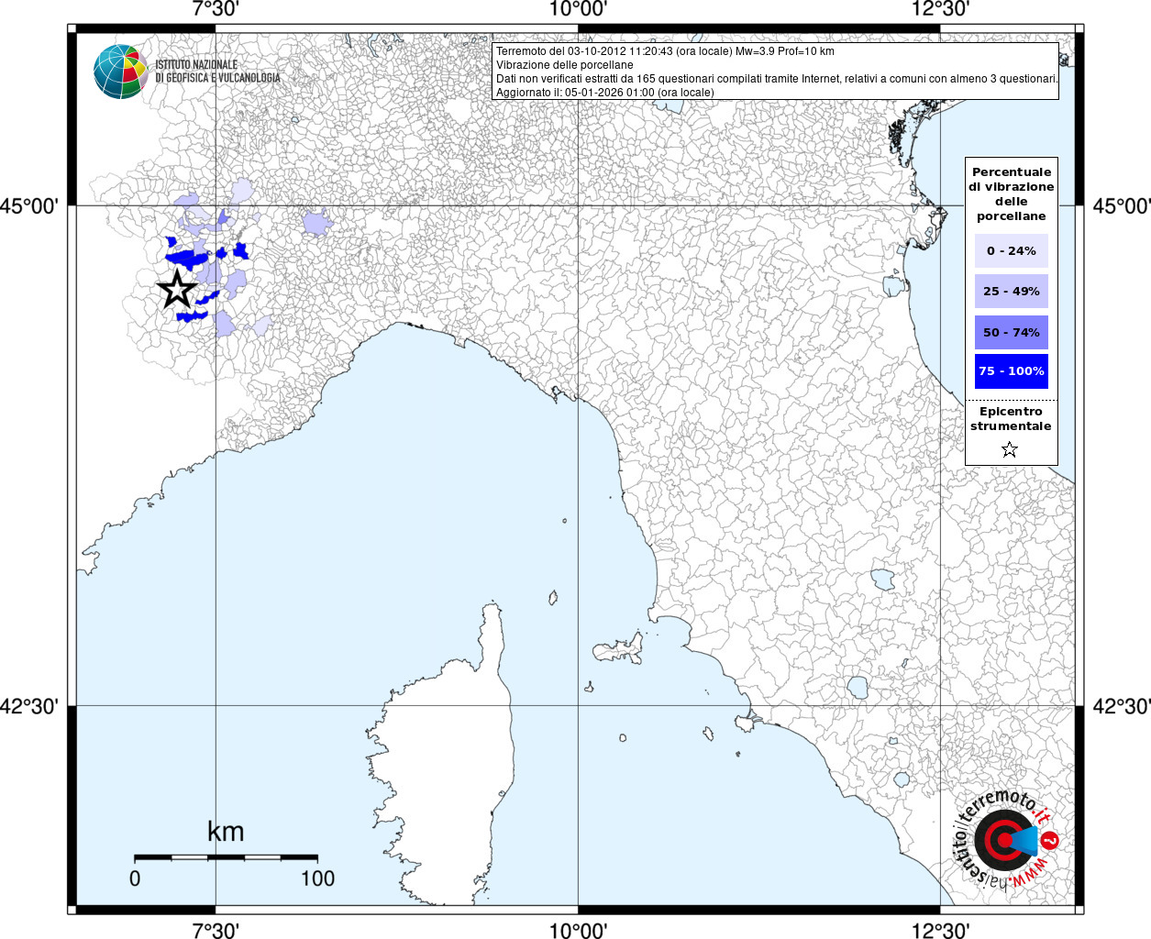This screenshot has height=939, width=1151.
Task: Click top axis label 10°00'
Action: [578, 9]
